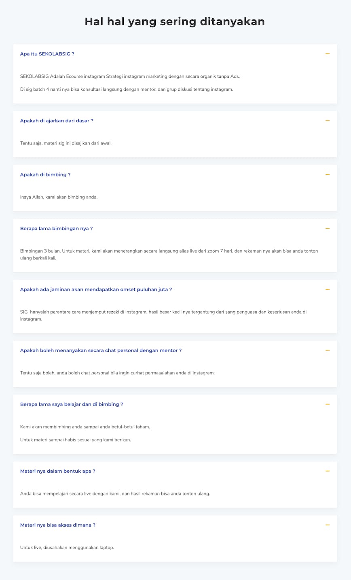Collapse the 'Apa itu SEKOLABSIG ?' minus icon

pyautogui.click(x=328, y=54)
